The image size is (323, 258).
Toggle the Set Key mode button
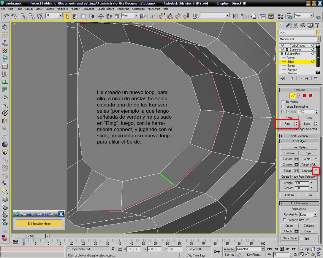(x=229, y=255)
